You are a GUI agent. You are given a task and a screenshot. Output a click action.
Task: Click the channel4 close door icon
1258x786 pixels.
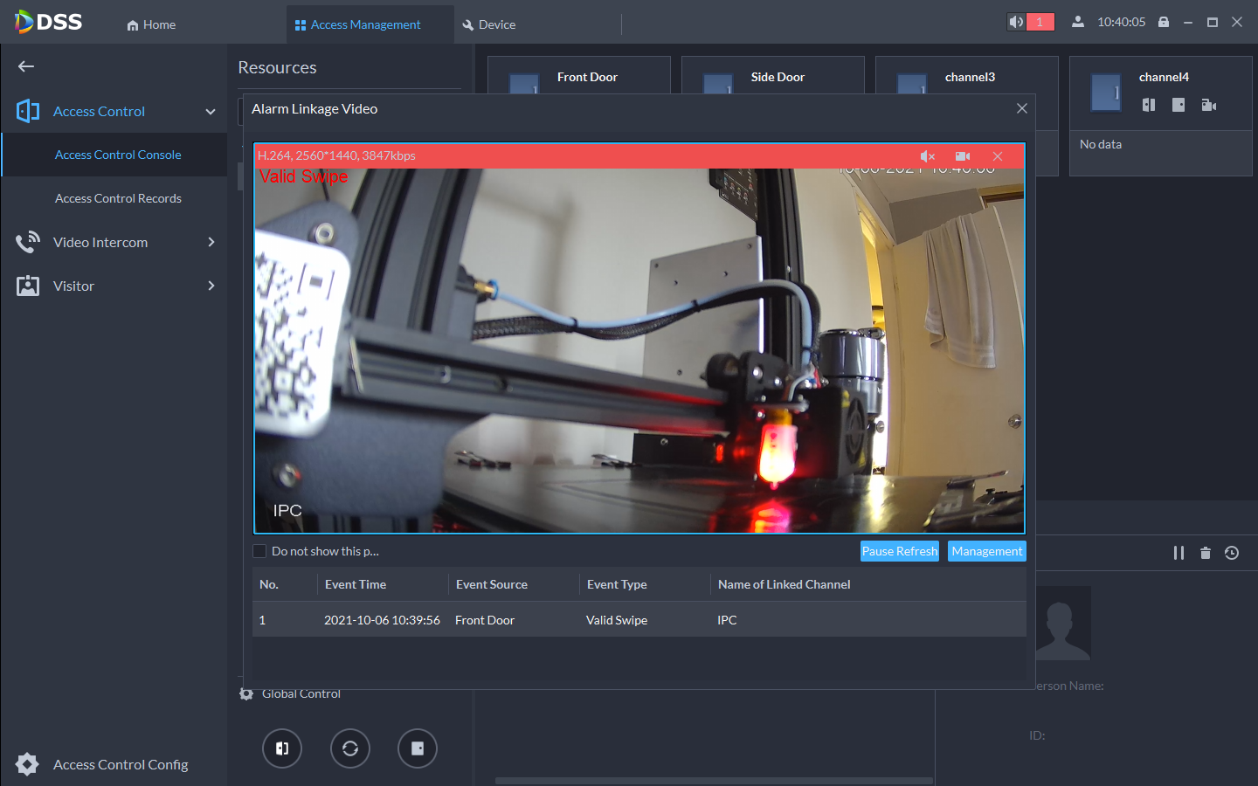tap(1179, 105)
